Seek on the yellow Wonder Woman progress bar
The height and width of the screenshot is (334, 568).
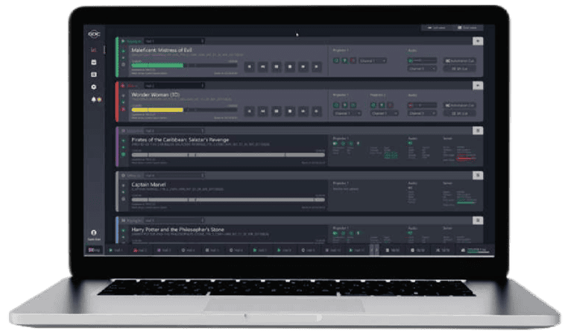(184, 110)
